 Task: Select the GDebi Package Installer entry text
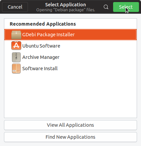(x=49, y=35)
